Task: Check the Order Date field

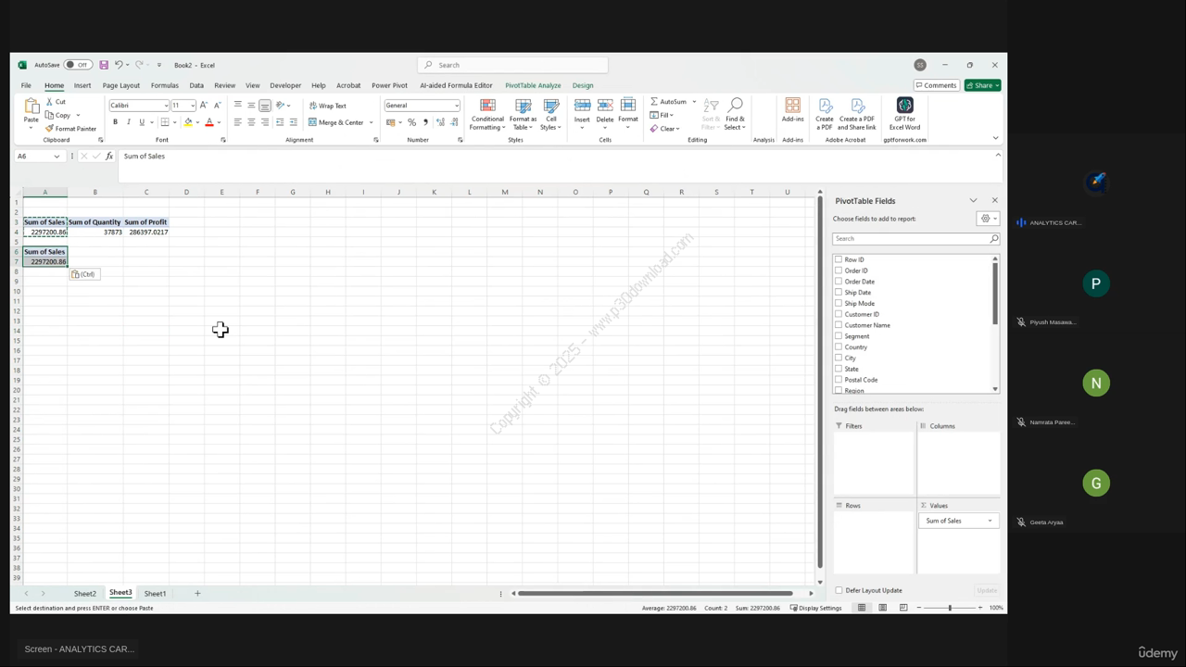Action: click(839, 282)
